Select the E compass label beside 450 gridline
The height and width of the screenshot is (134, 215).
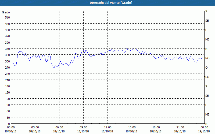(206, 30)
